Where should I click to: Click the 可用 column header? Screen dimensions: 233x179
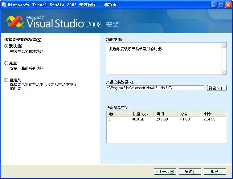(x=166, y=114)
